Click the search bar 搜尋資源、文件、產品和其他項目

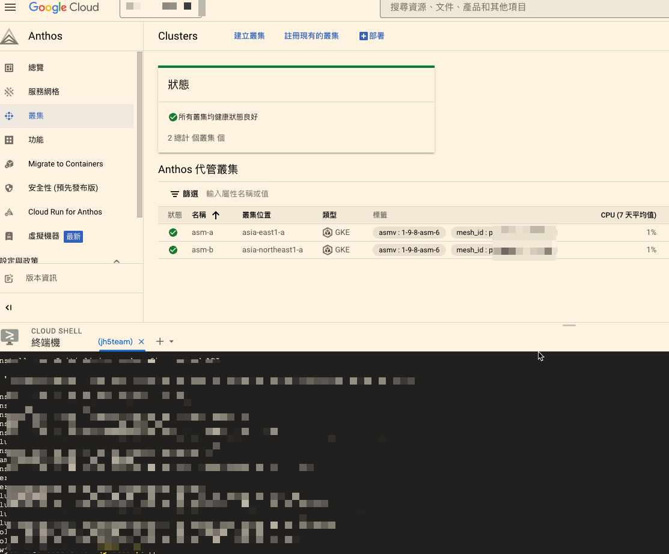524,8
